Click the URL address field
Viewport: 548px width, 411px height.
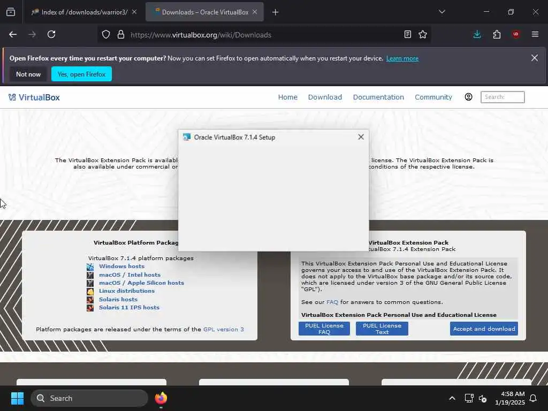tap(264, 35)
